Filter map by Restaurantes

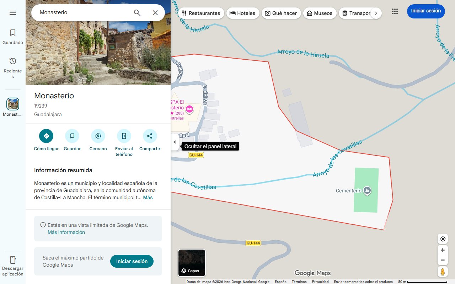(x=201, y=13)
